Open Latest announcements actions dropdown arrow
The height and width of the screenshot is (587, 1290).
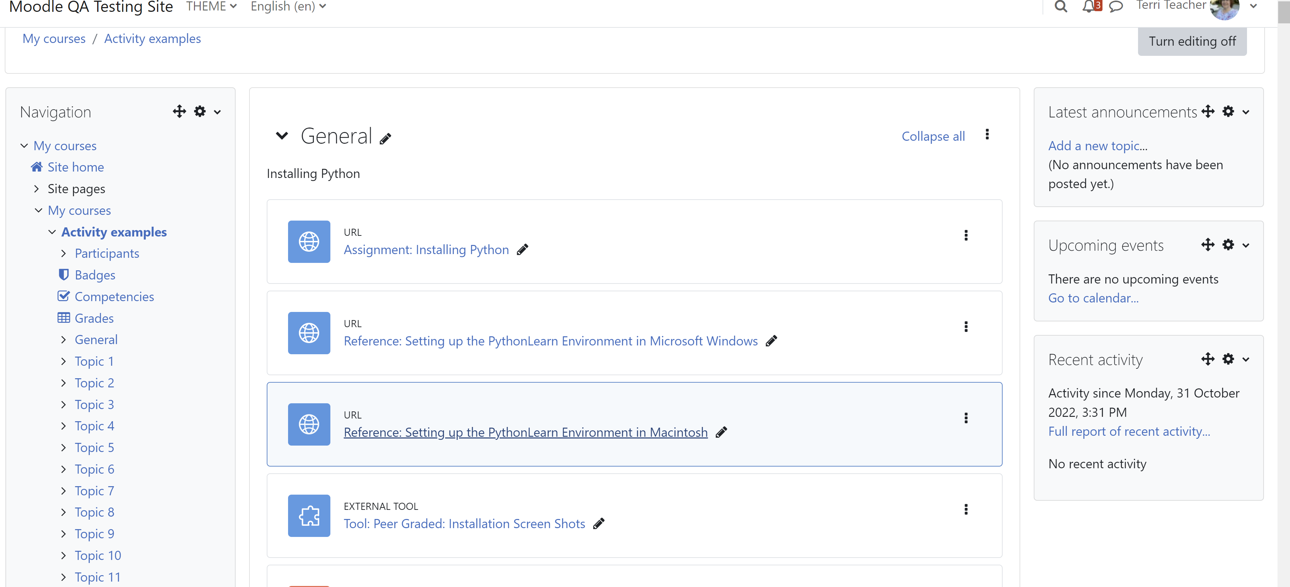1246,112
